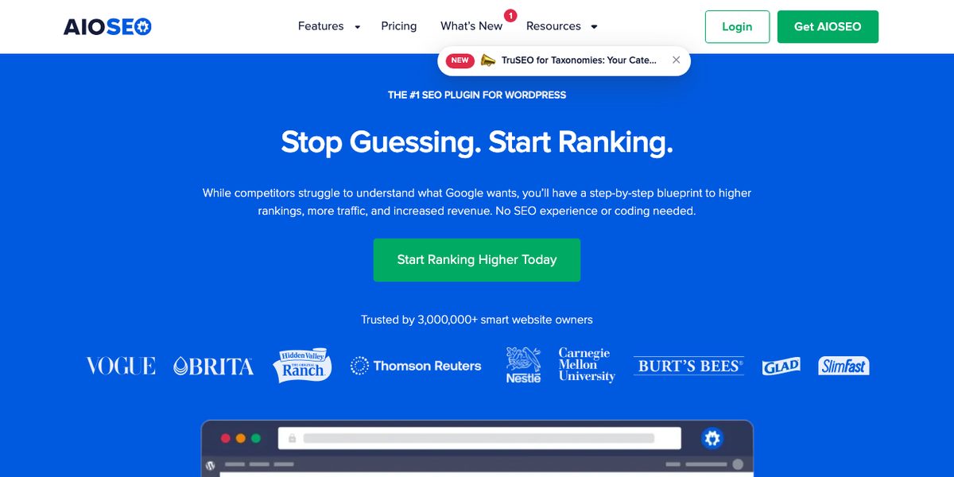Click 'Trusted by 3,000,000+ smart website owners' text

pos(477,320)
